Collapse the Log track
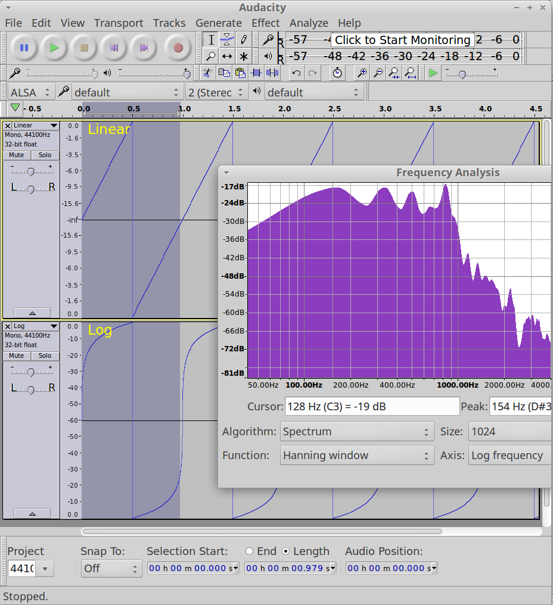The image size is (553, 605). pos(32,513)
